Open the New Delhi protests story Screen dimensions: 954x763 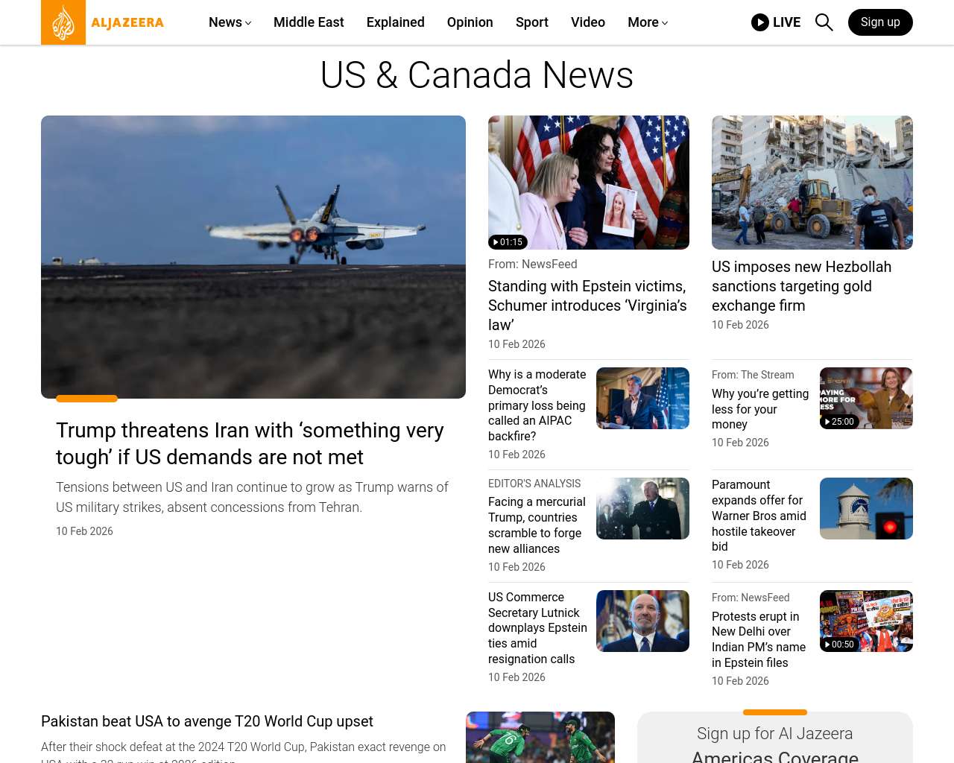click(759, 639)
